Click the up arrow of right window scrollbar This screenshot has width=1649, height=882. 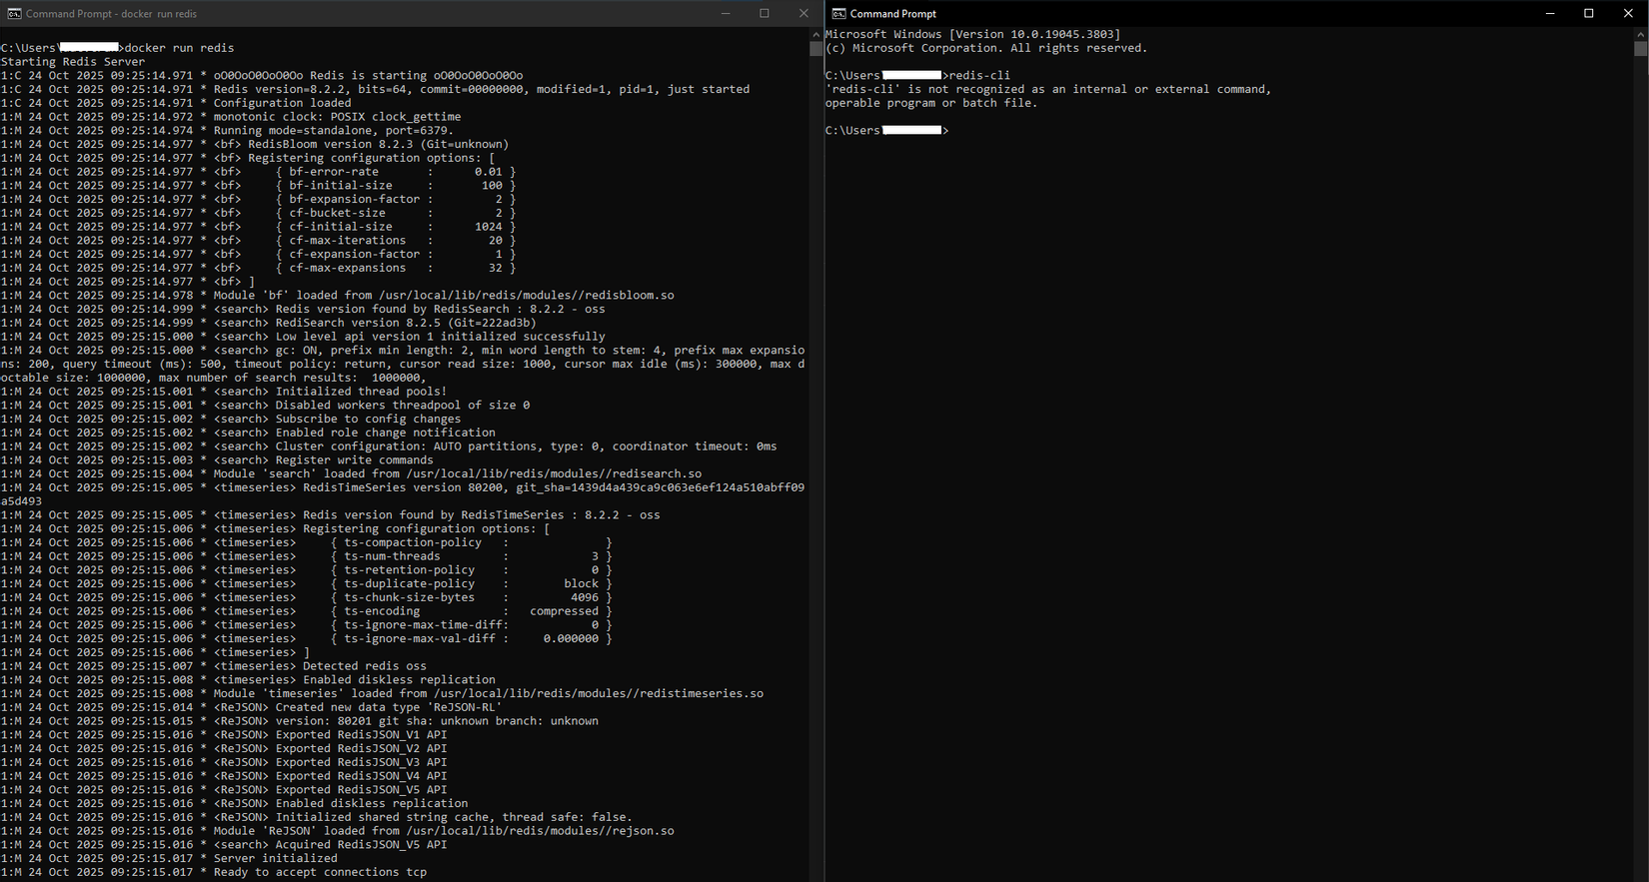pos(1640,34)
